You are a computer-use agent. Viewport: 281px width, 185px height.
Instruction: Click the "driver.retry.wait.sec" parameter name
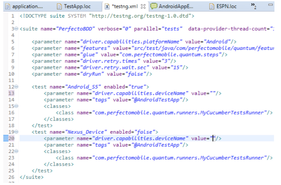coord(115,67)
